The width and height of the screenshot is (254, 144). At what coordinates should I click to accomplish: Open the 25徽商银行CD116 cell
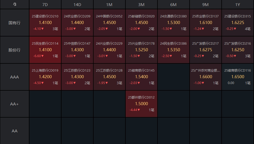(x=238, y=77)
